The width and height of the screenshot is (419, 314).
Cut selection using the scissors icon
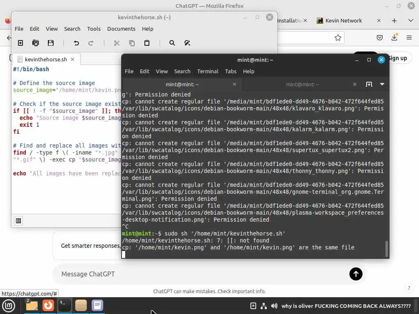[117, 43]
